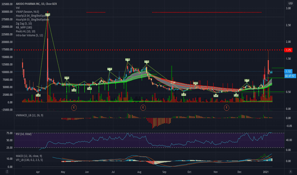Click the 1.33 pivot high label

point(147,62)
